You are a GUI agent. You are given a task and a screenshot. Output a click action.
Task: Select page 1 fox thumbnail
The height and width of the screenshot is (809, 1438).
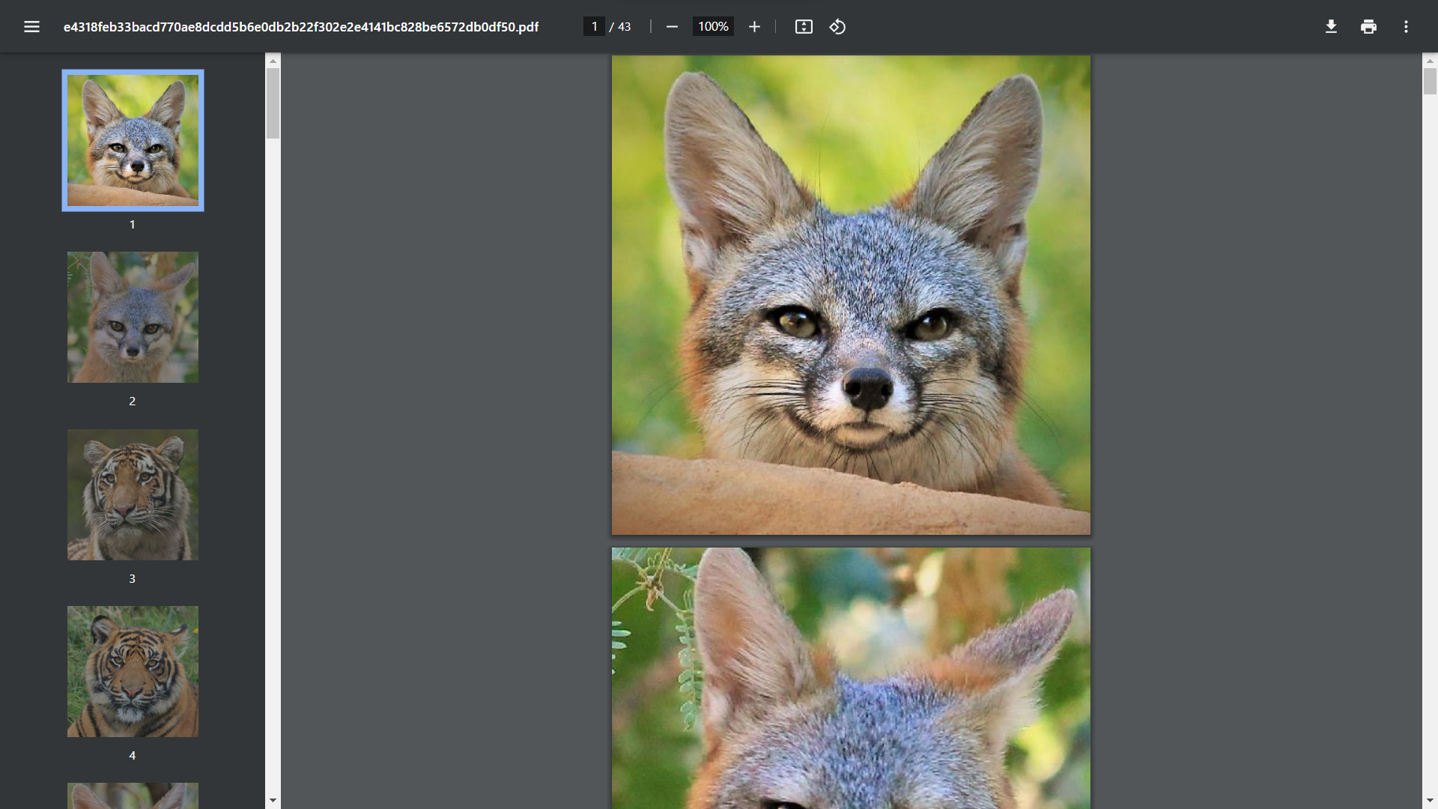133,140
